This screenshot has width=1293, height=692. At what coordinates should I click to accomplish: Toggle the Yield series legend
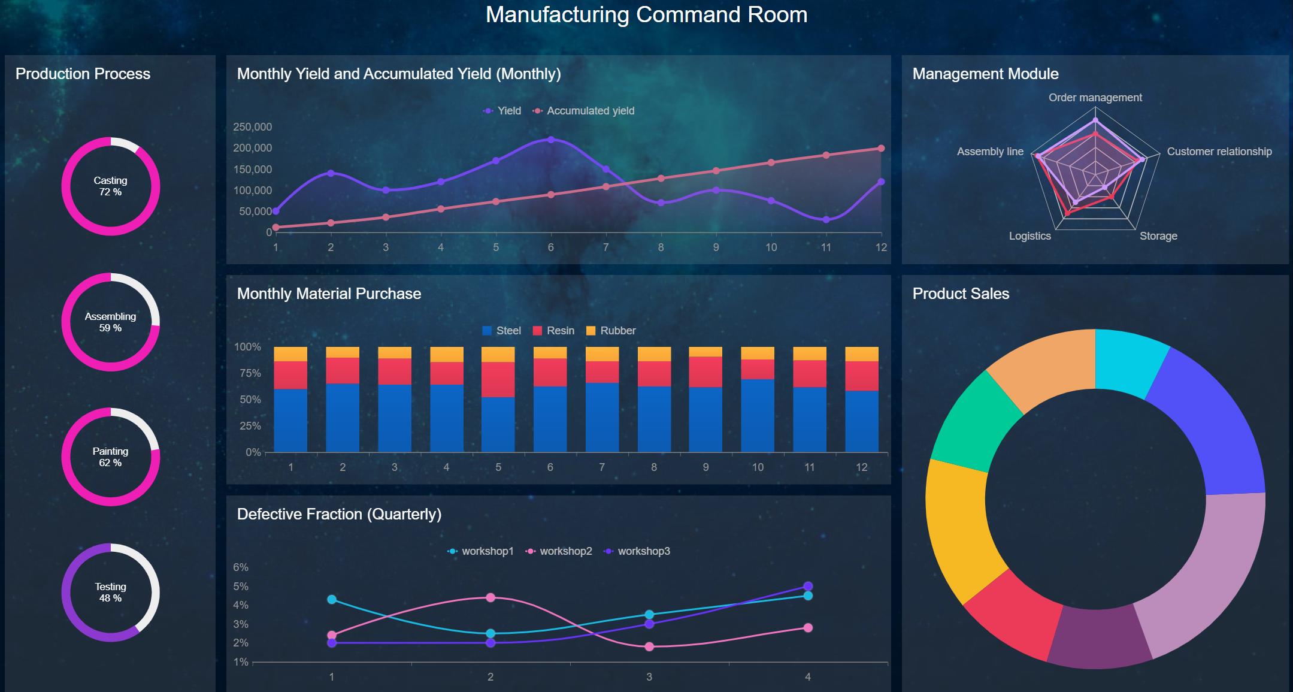(502, 111)
